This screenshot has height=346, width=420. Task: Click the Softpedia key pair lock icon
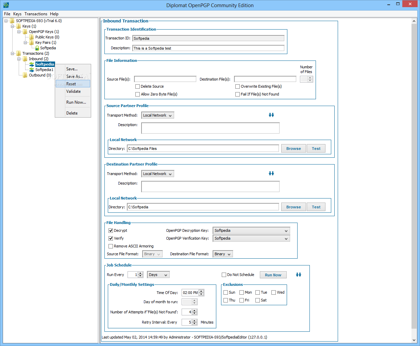point(37,48)
